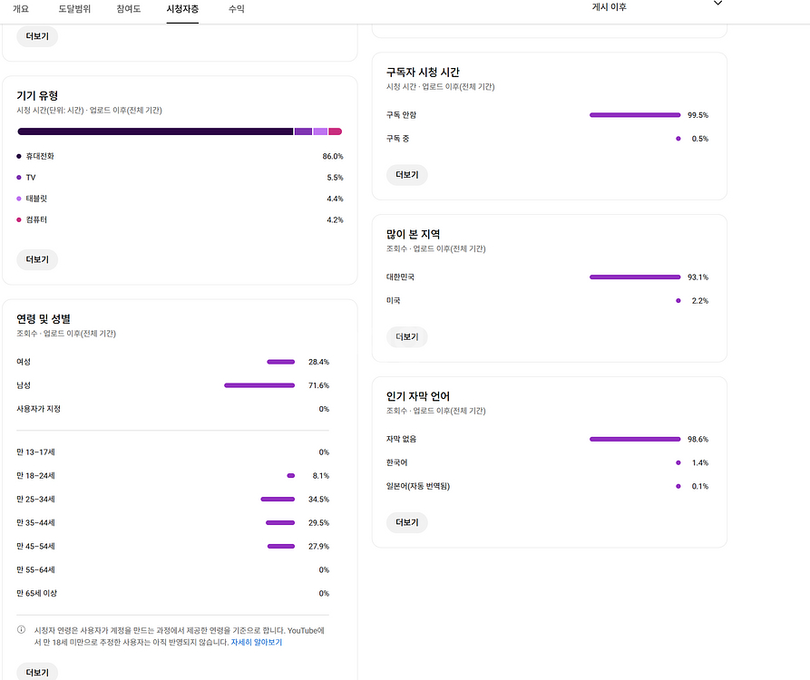Click the 구독 중 purple dot
Viewport: 810px width, 680px height.
pyautogui.click(x=677, y=137)
